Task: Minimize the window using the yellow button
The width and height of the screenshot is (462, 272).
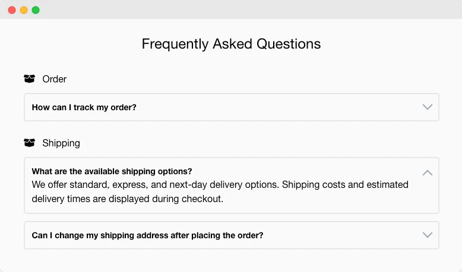Action: point(24,10)
